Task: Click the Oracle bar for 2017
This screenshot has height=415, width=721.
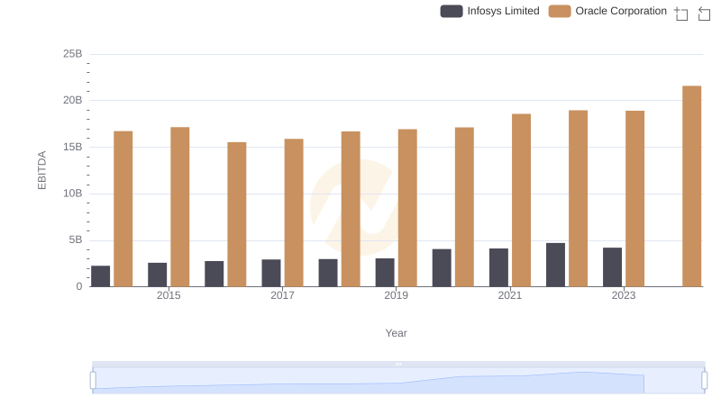Action: (x=294, y=213)
